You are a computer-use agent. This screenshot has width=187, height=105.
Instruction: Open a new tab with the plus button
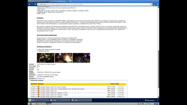coord(70,1)
